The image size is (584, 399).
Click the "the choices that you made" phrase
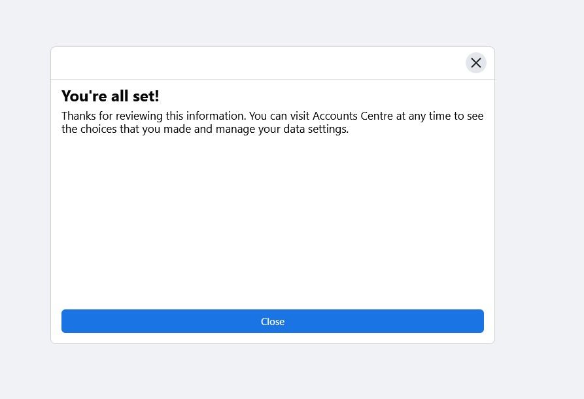[x=126, y=130]
